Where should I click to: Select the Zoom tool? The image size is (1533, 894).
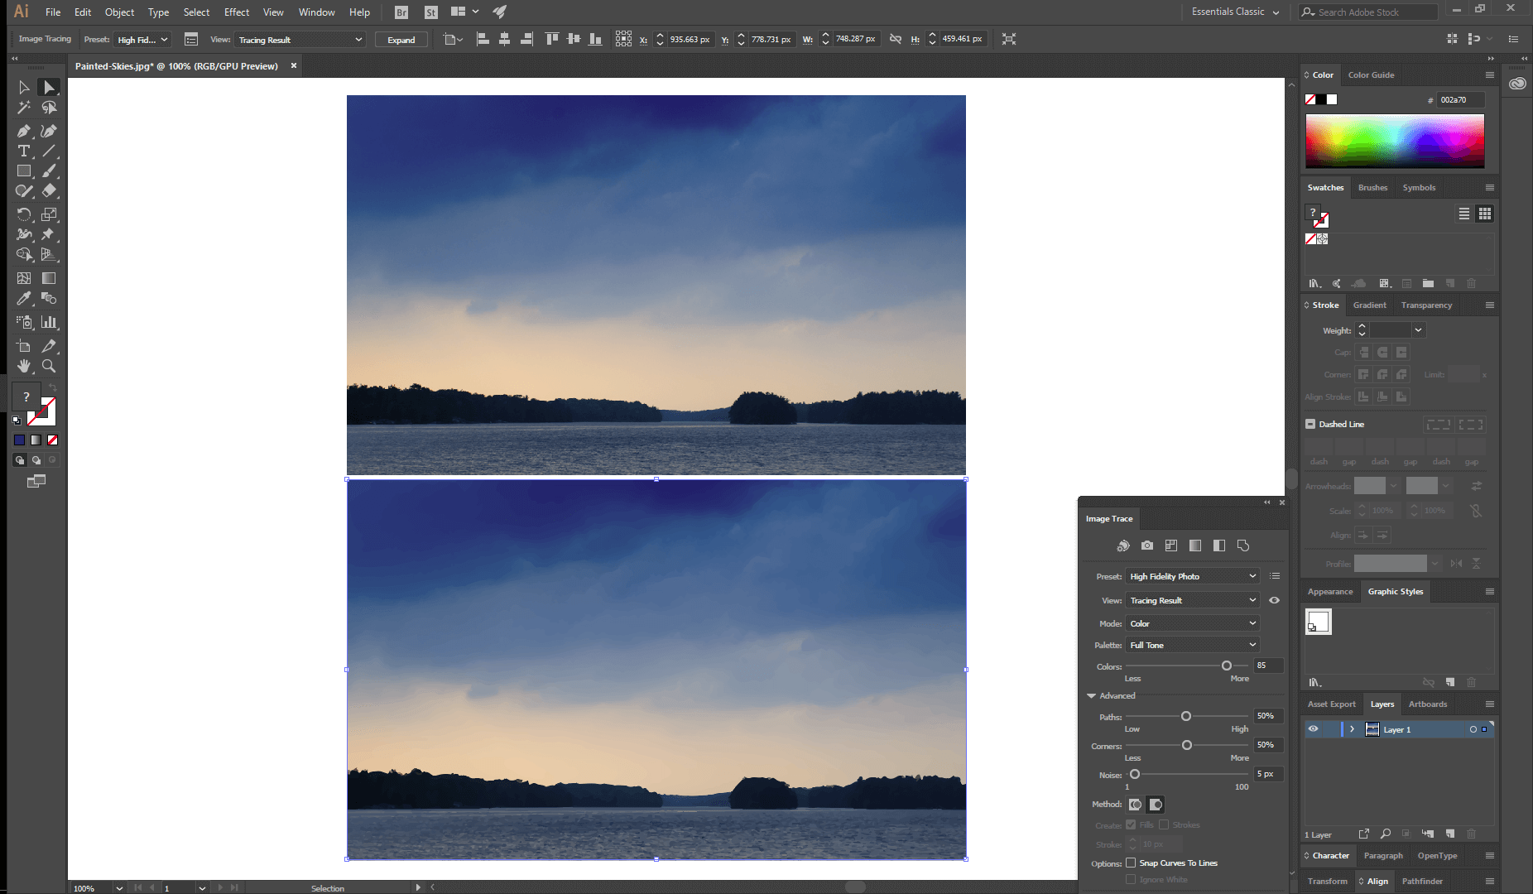point(49,367)
